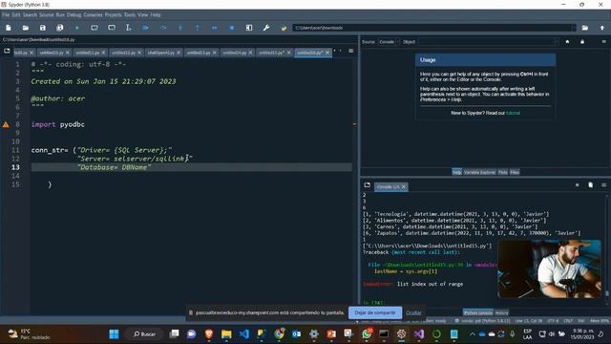Click Dejar de compartir button
The width and height of the screenshot is (611, 344).
375,312
